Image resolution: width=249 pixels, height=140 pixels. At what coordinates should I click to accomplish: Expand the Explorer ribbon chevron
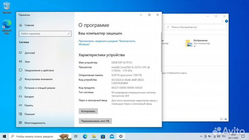click(x=222, y=21)
